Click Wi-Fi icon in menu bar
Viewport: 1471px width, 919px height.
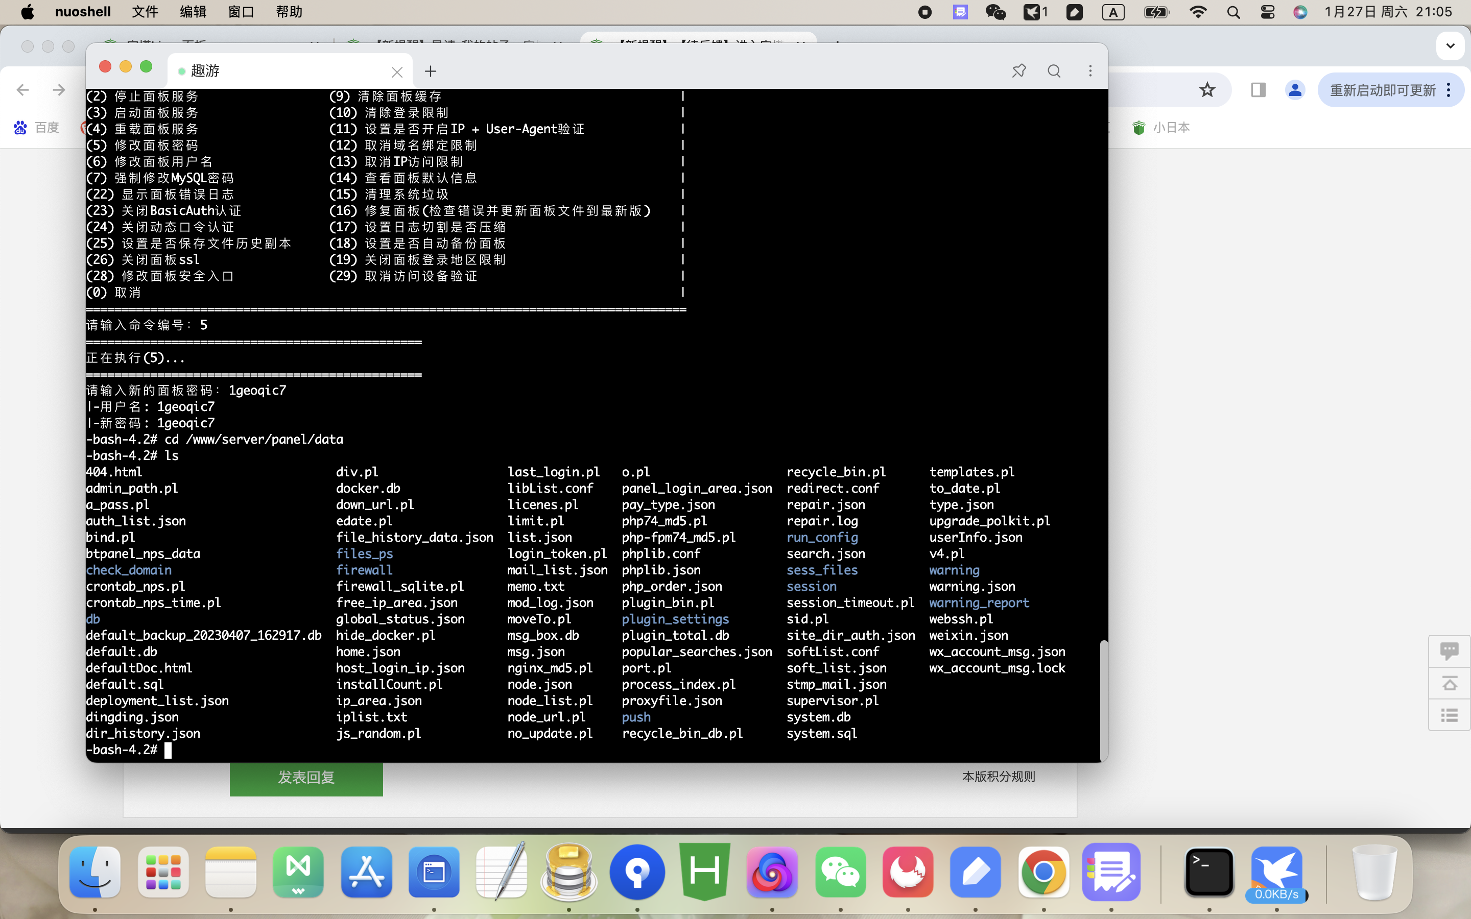pos(1197,12)
